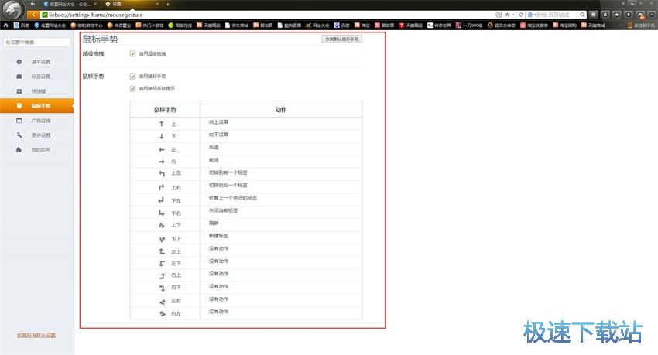Open the 传奇世界 bookmark

click(x=440, y=26)
